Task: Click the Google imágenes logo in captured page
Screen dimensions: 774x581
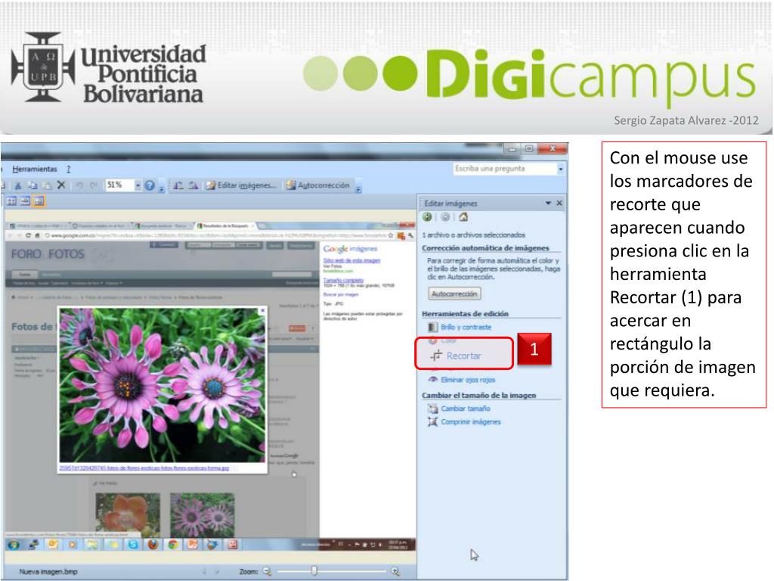Action: (351, 249)
